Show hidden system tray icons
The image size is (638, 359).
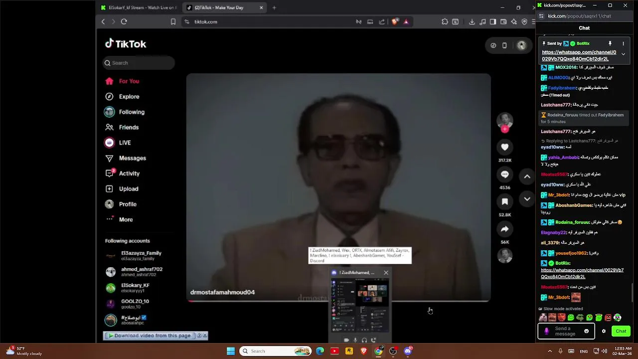coord(550,351)
